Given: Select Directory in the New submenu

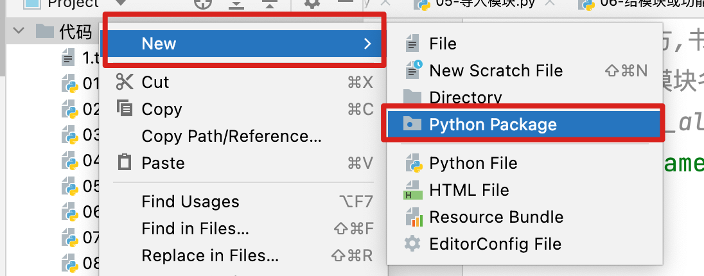Looking at the screenshot, I should click(x=465, y=98).
